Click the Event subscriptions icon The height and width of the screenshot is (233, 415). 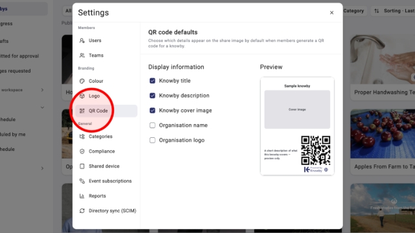point(82,181)
